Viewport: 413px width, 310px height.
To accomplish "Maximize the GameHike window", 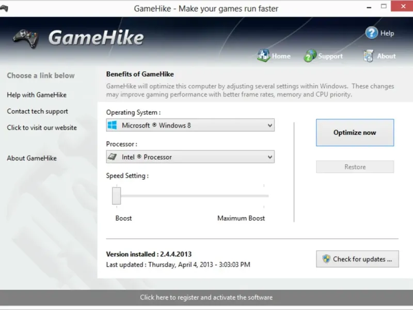I will tap(384, 6).
